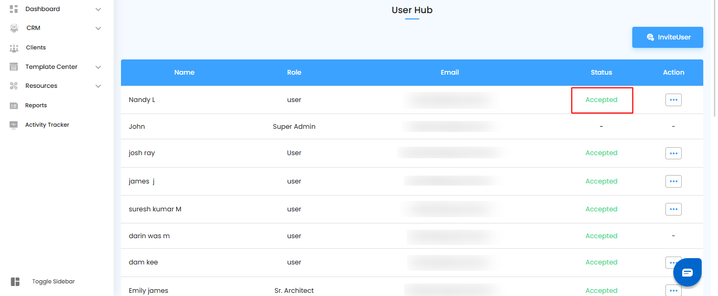Click the Clients people icon
The image size is (718, 296).
coord(14,48)
